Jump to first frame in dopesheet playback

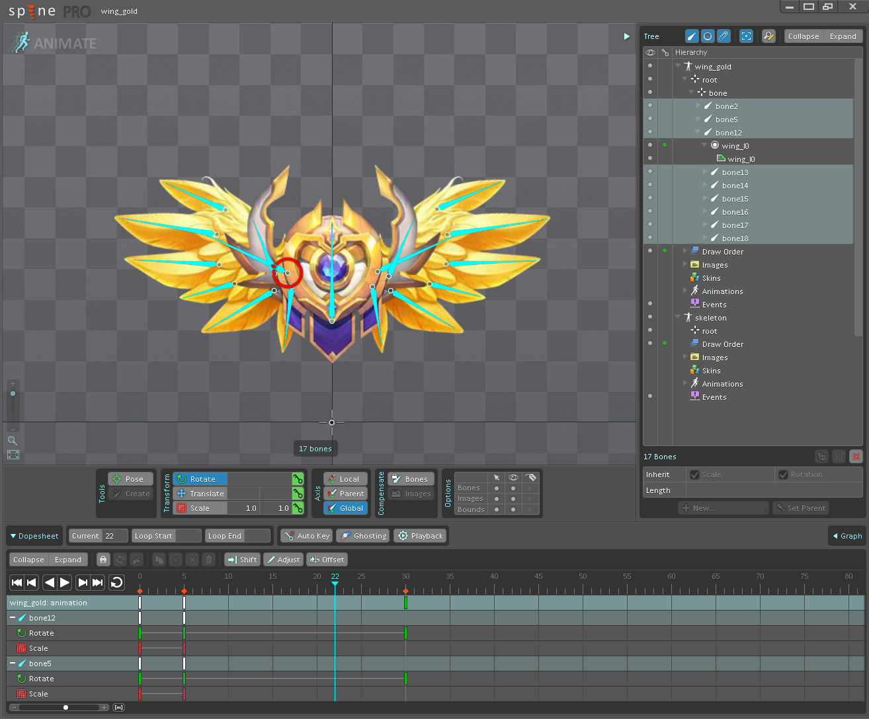17,582
